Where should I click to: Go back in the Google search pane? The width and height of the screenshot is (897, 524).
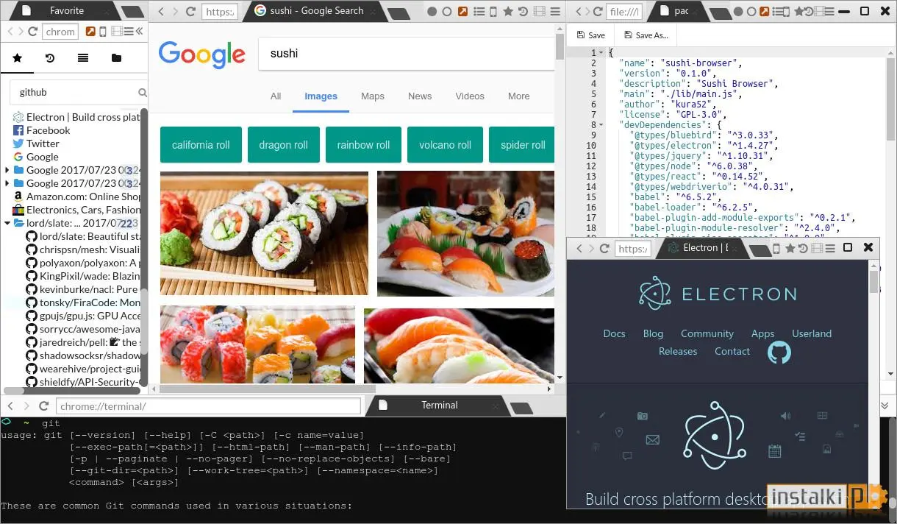(x=161, y=12)
